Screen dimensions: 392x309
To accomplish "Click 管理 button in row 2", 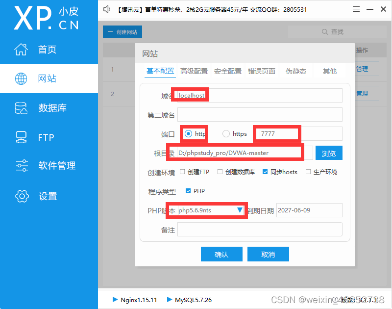I will (362, 93).
